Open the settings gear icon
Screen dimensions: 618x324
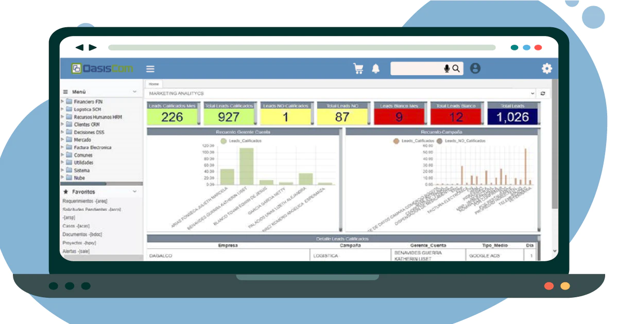[546, 68]
